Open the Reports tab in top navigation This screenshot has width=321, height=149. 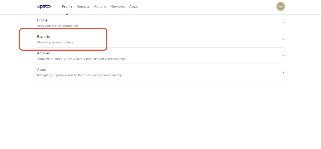coord(83,6)
